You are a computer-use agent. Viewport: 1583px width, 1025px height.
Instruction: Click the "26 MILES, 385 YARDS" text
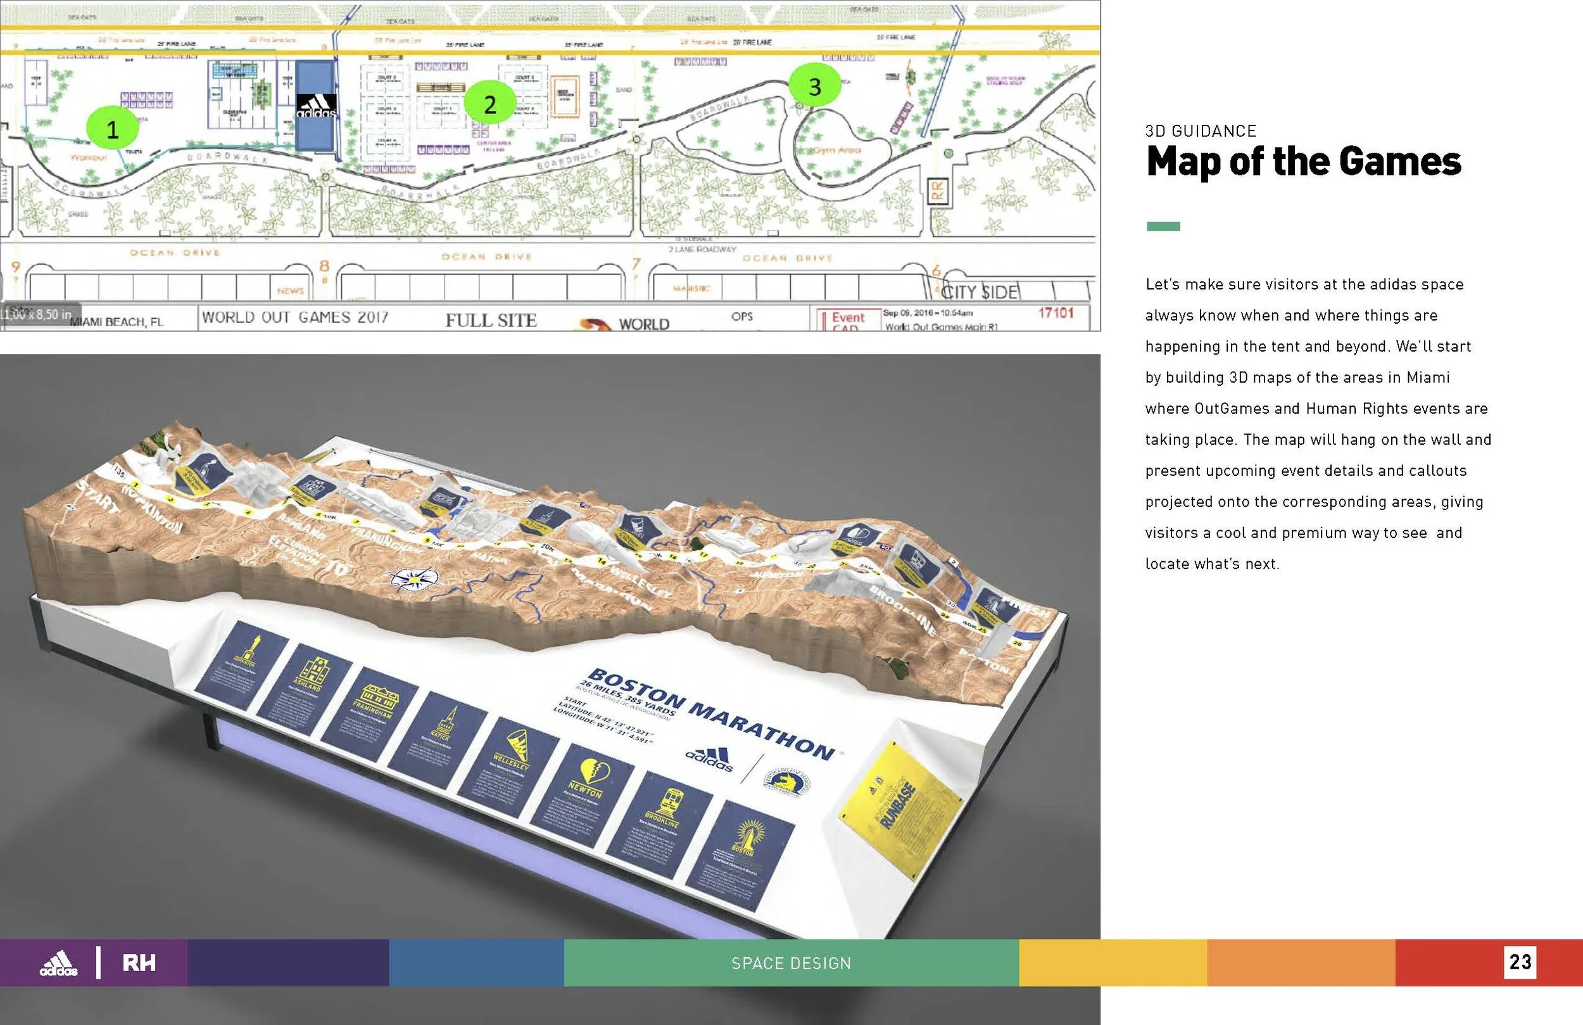click(x=628, y=697)
